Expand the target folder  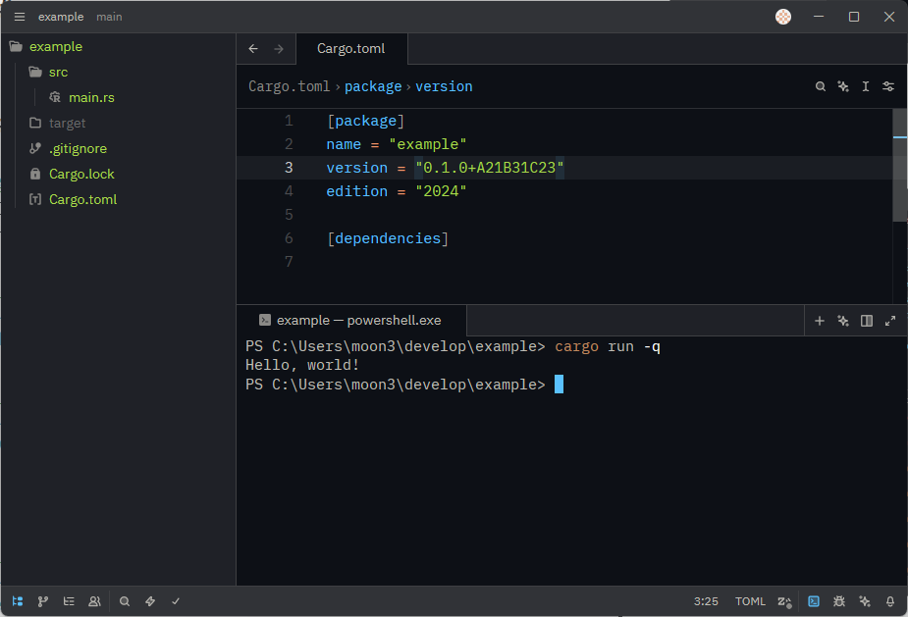(67, 123)
